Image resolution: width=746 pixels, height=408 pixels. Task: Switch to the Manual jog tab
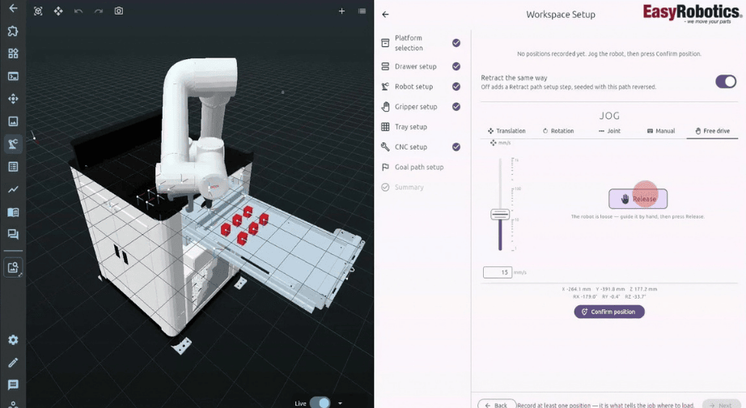tap(661, 131)
